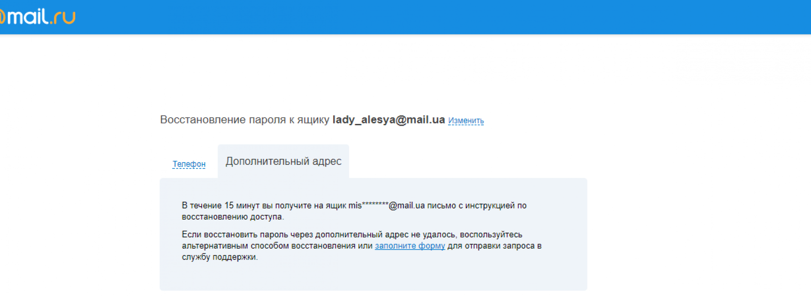The image size is (811, 296).
Task: Click the masked mis********@mail.ua address
Action: [x=387, y=205]
